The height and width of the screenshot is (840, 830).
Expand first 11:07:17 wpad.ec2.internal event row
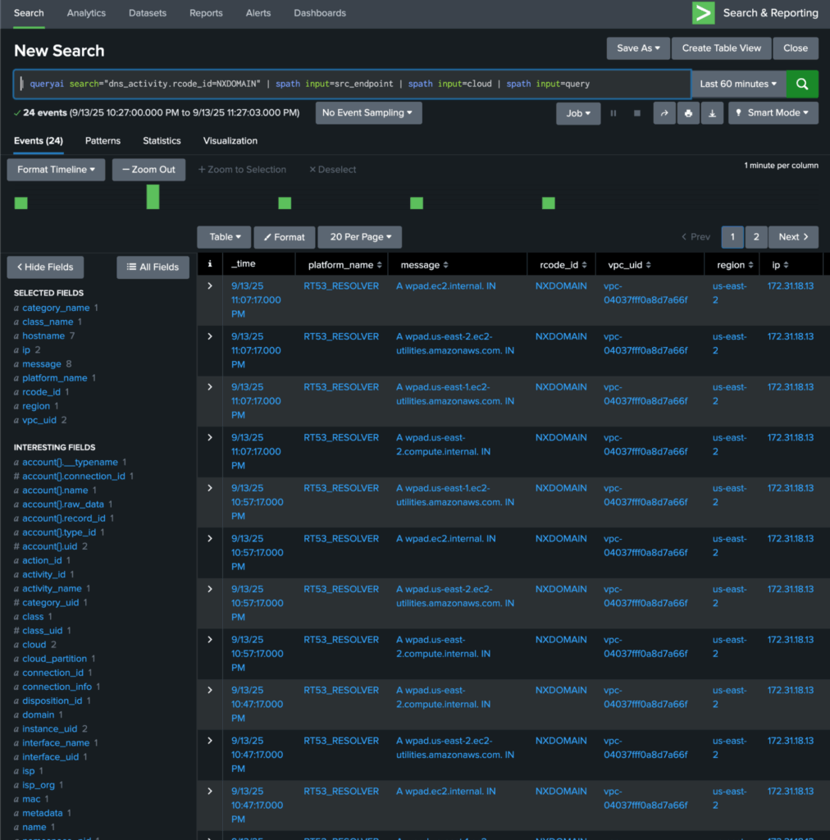210,286
